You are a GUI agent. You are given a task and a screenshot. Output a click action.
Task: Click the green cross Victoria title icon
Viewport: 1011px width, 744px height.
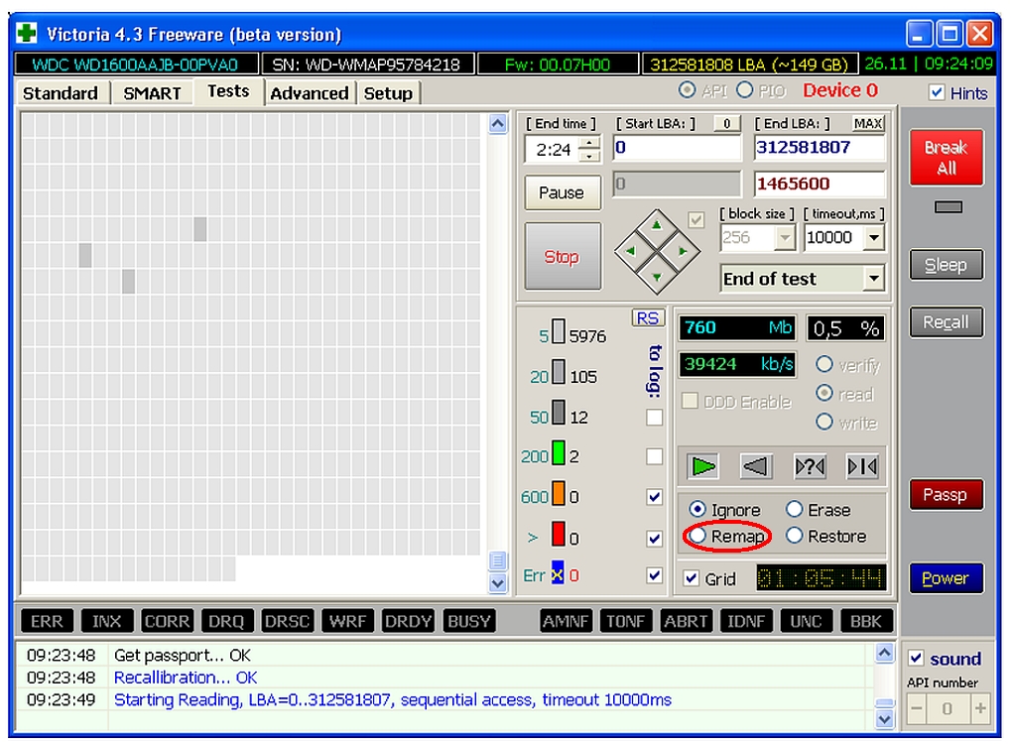[27, 33]
